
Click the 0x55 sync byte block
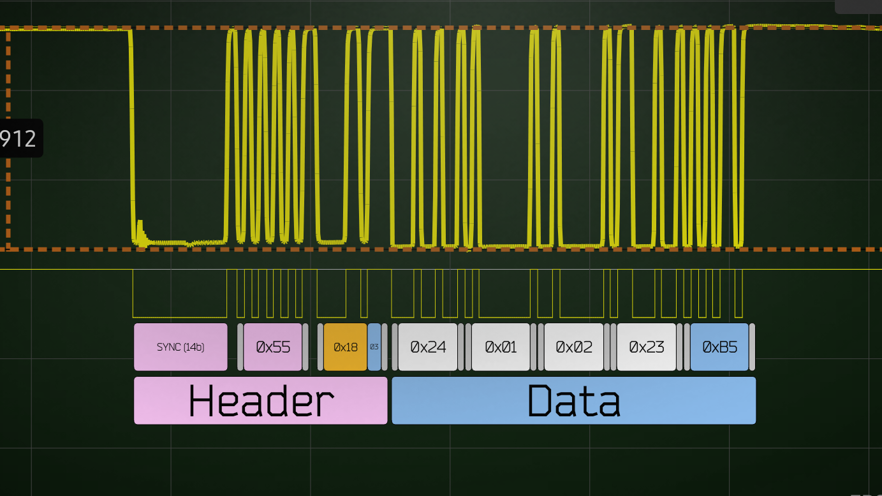pyautogui.click(x=272, y=347)
